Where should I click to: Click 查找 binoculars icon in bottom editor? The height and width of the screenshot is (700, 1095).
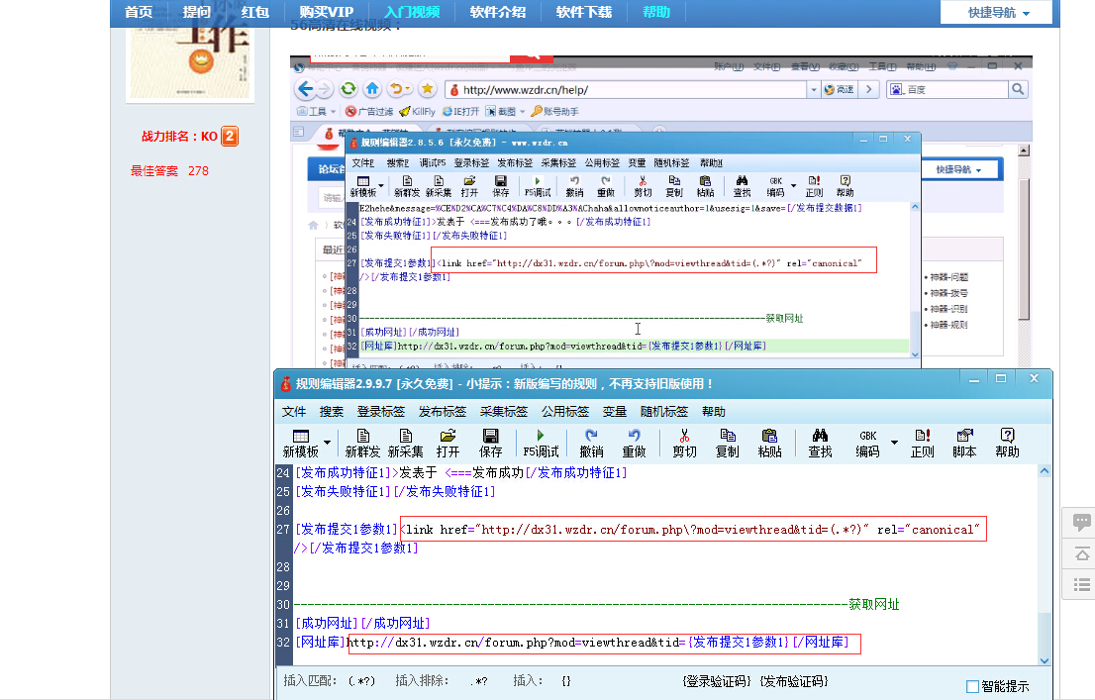click(x=820, y=442)
